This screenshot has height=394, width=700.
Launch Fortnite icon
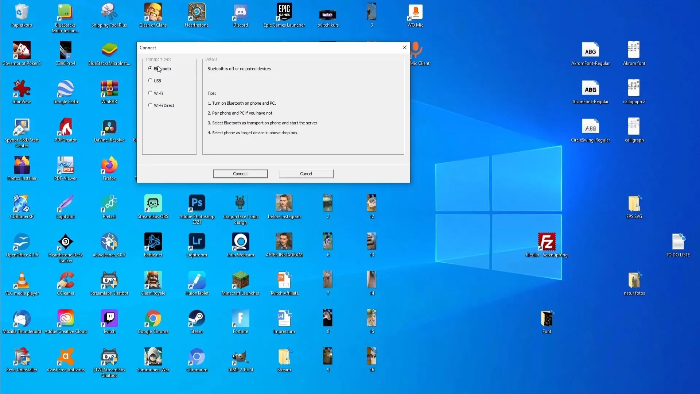[240, 322]
